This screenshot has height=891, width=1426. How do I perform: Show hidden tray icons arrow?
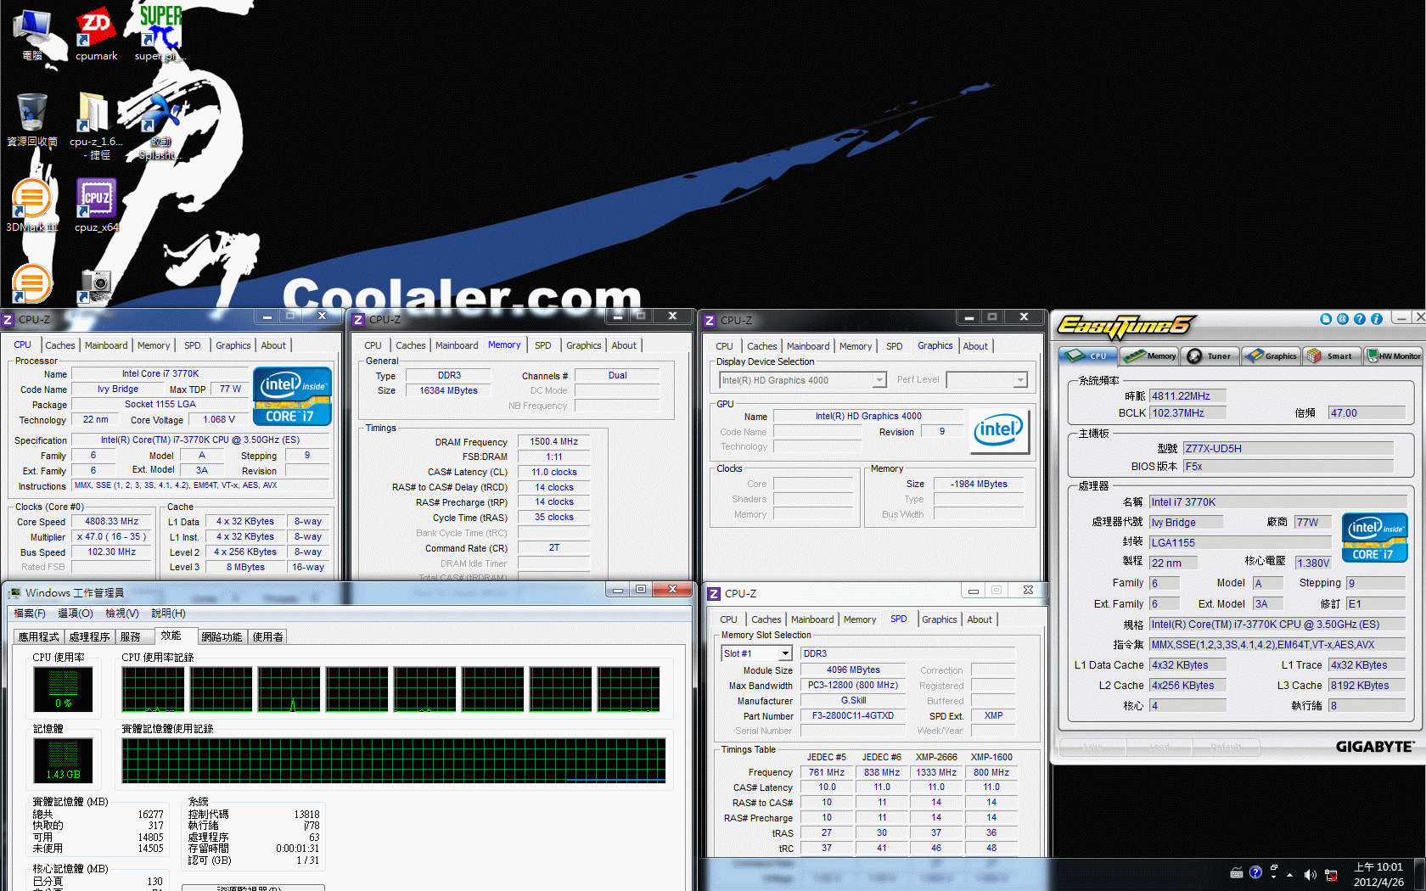coord(1290,875)
